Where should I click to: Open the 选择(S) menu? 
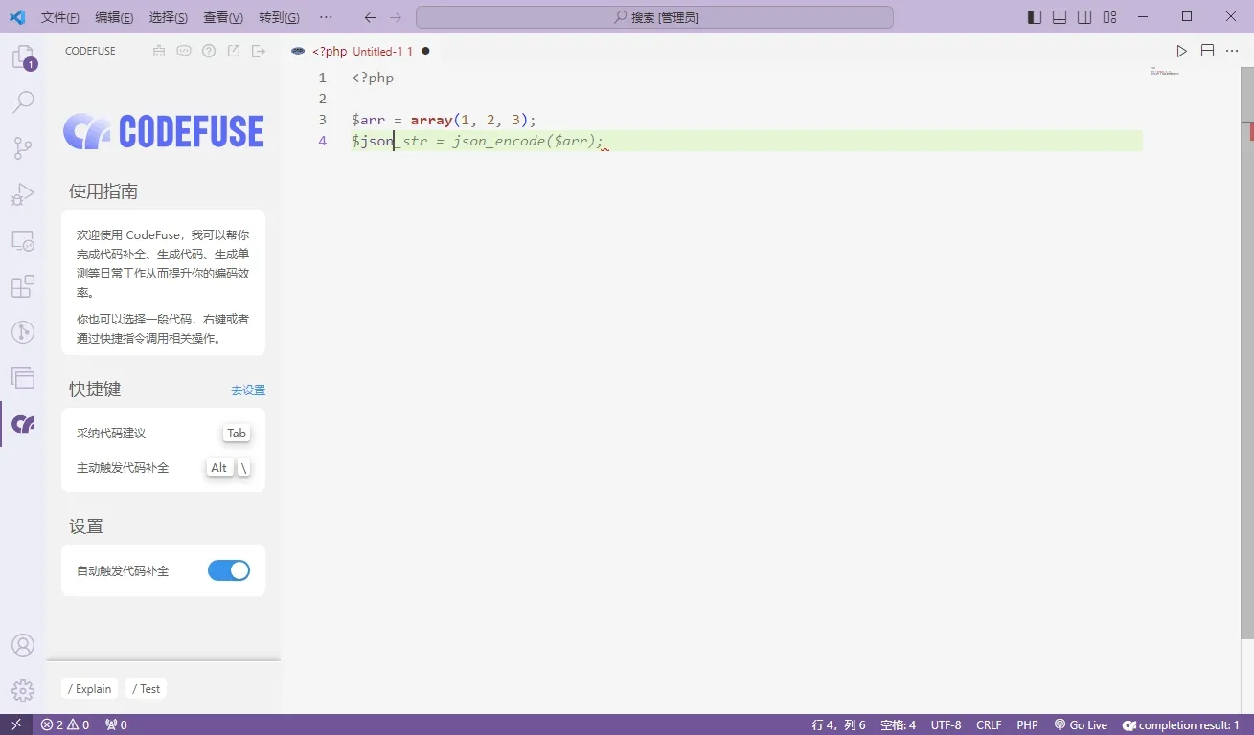(169, 17)
